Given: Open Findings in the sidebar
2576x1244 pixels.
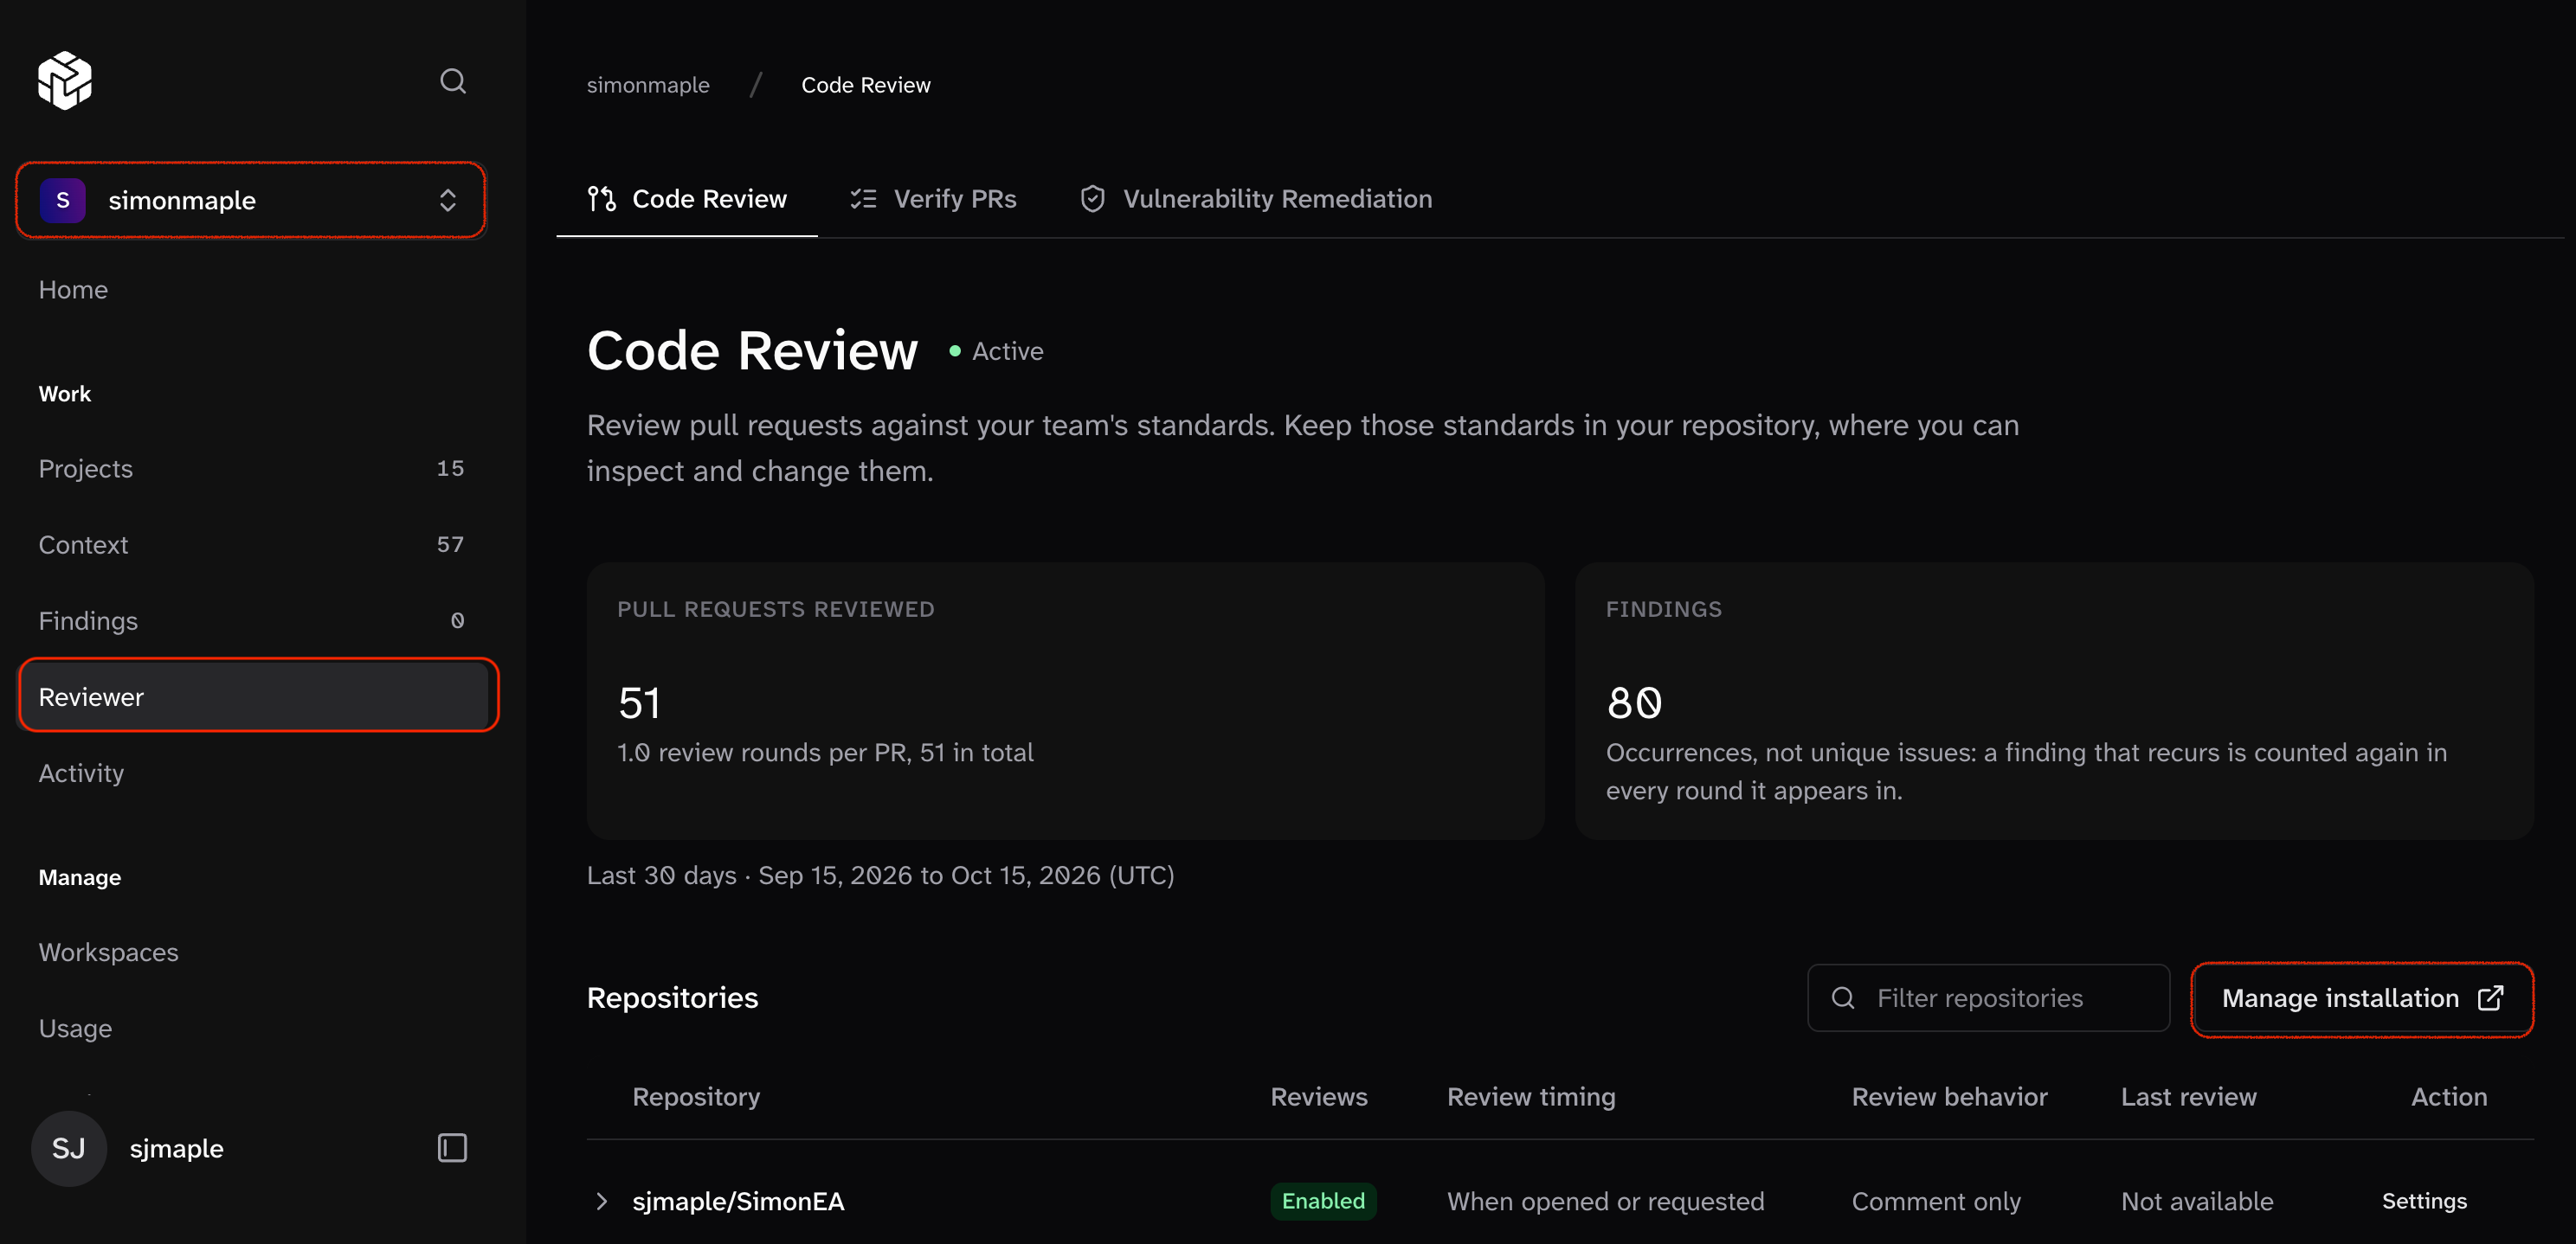Looking at the screenshot, I should click(x=251, y=620).
